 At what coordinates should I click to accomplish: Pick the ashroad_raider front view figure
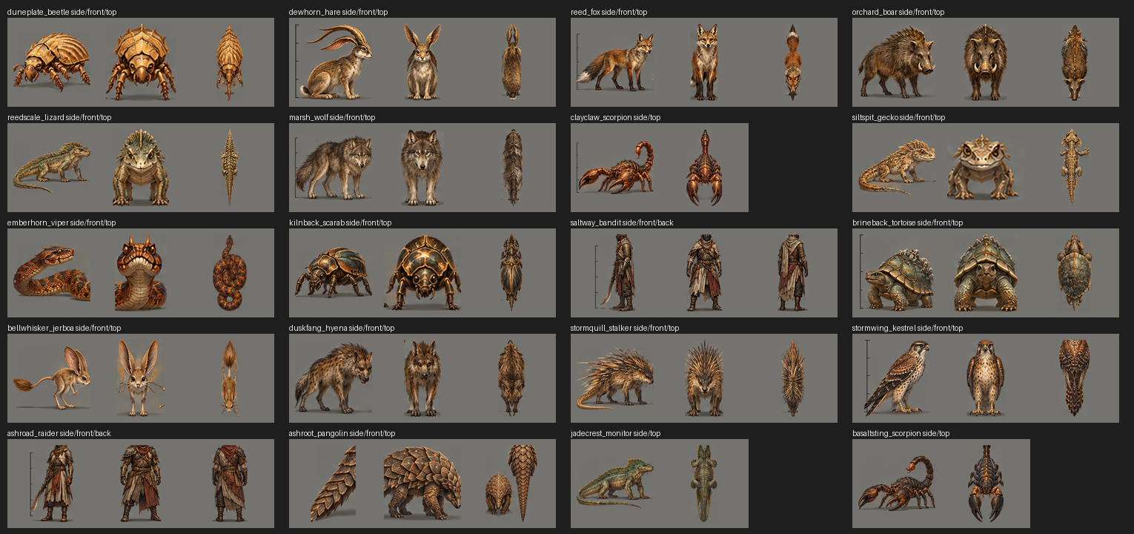click(x=141, y=484)
